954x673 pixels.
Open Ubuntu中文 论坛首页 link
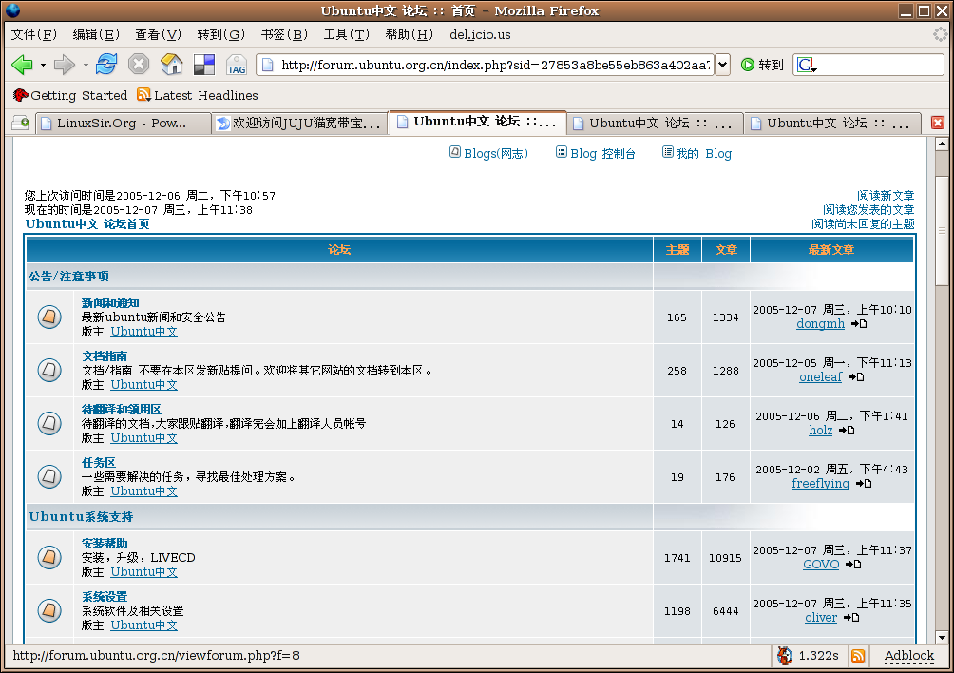(87, 224)
